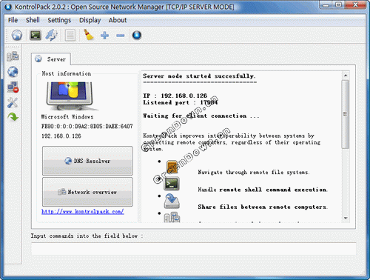Click the scrollbar down arrow in log pane
Image resolution: width=370 pixels, height=280 pixels.
coord(346,218)
